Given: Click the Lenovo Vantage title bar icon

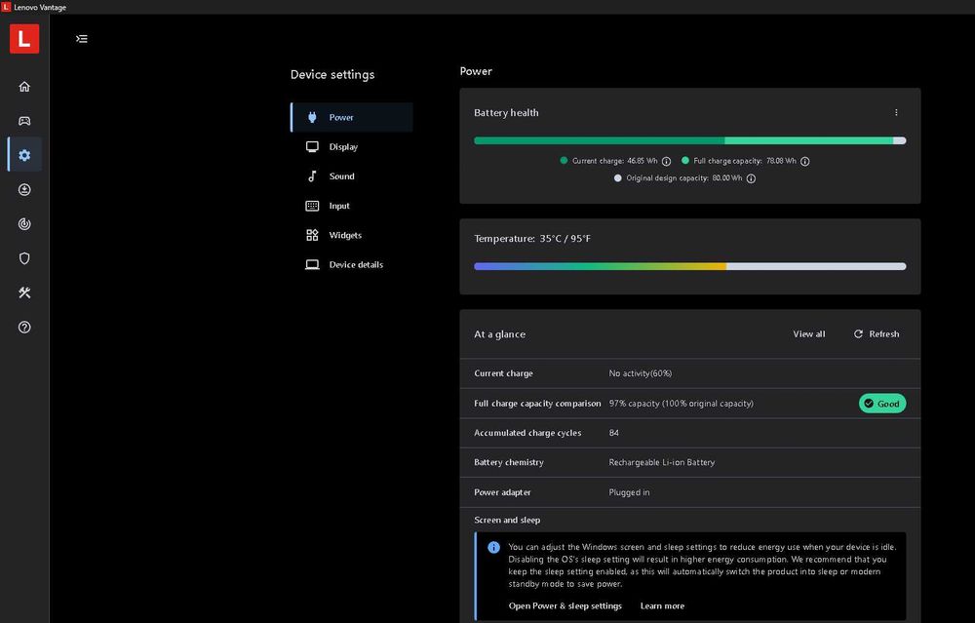Looking at the screenshot, I should [x=6, y=7].
